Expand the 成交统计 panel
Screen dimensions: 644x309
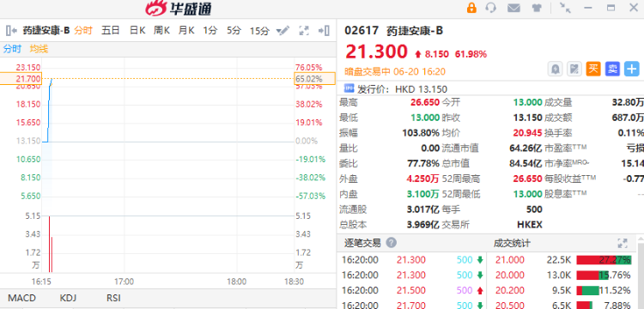coord(623,244)
